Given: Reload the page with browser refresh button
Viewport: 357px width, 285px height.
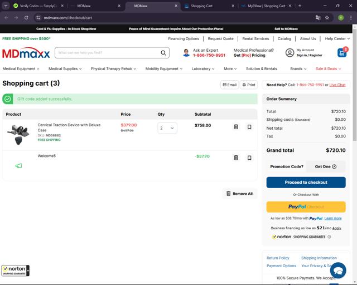Looking at the screenshot, I should tap(26, 18).
